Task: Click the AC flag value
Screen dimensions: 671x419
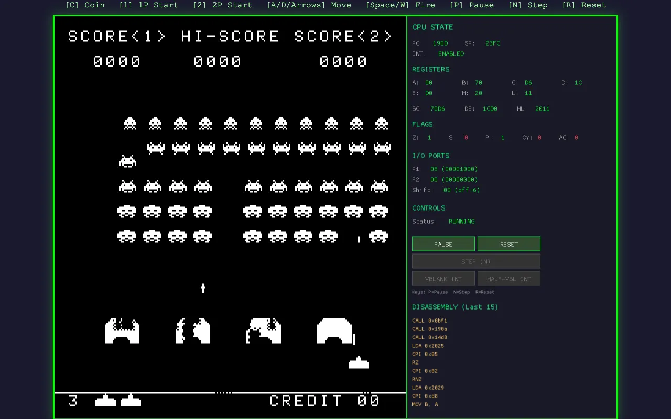Action: (x=576, y=137)
